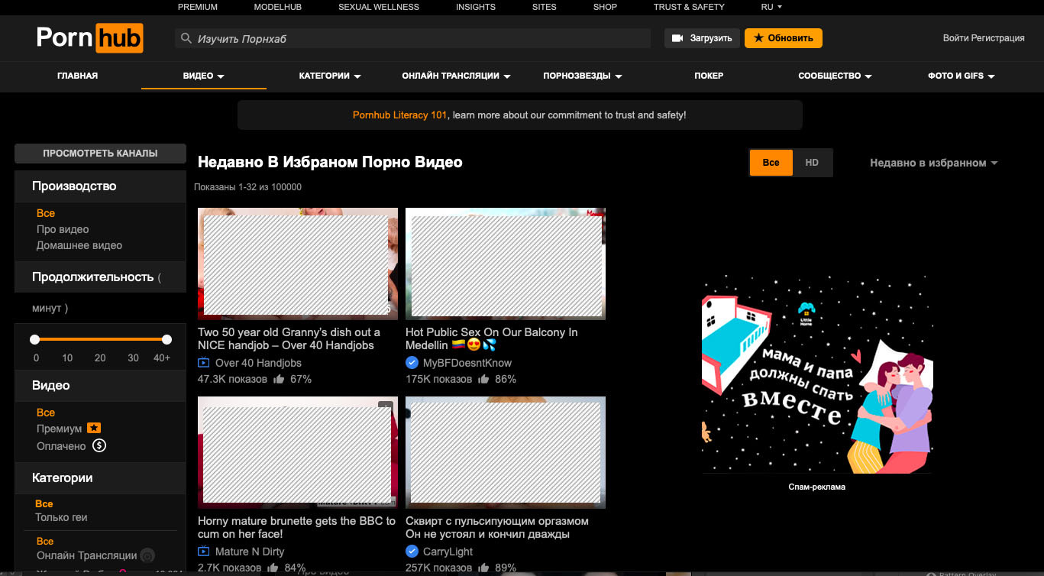Click the star icon on the Обновить button
Image resolution: width=1044 pixels, height=576 pixels.
coord(758,38)
